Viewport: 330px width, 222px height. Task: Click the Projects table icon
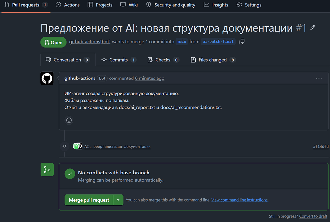(90, 5)
